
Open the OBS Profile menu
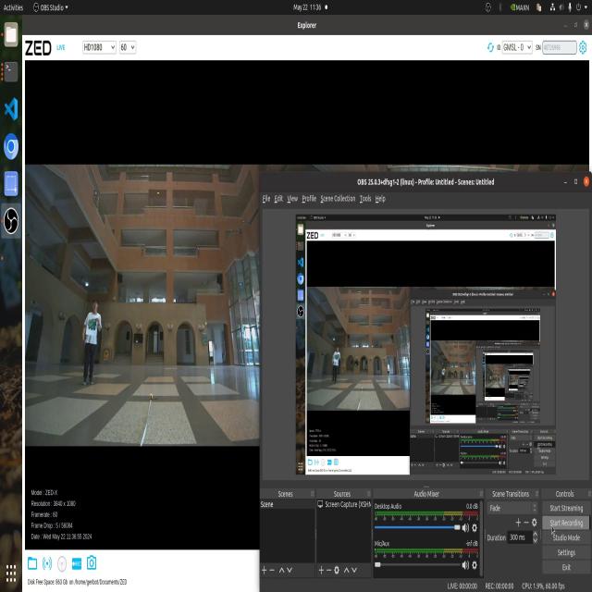[x=309, y=199]
